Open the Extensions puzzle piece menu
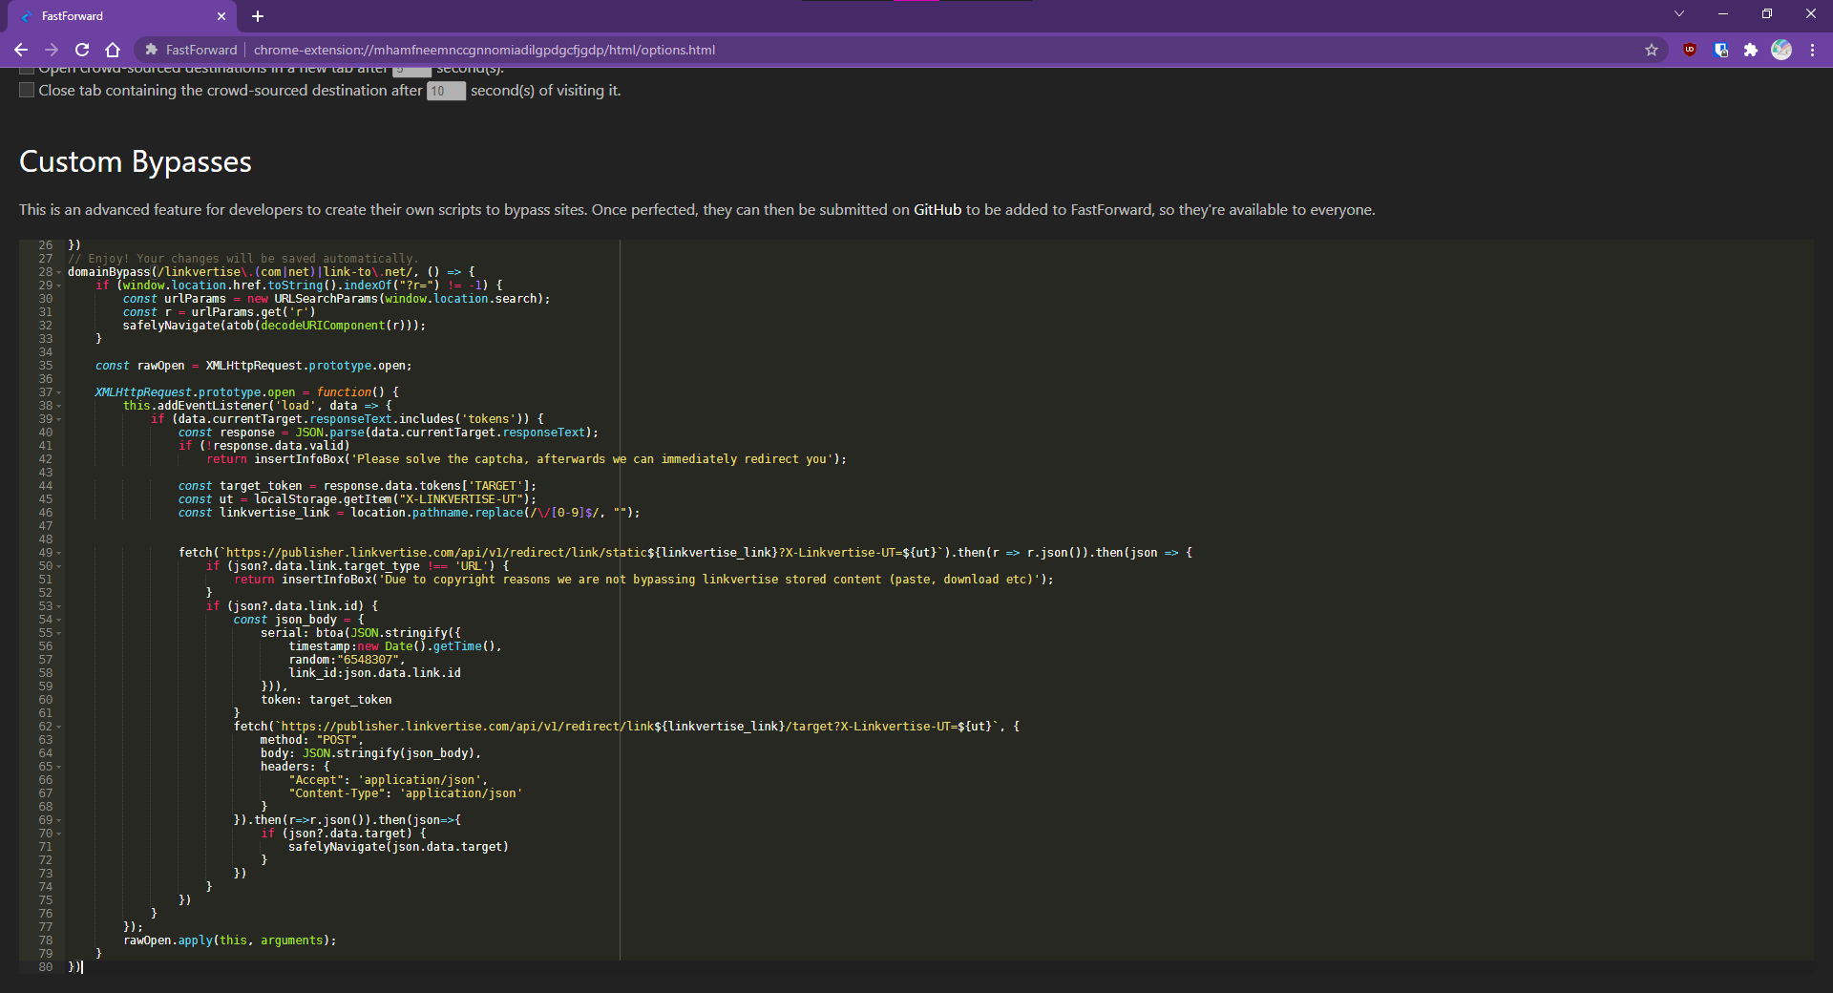The image size is (1833, 993). 1751,50
